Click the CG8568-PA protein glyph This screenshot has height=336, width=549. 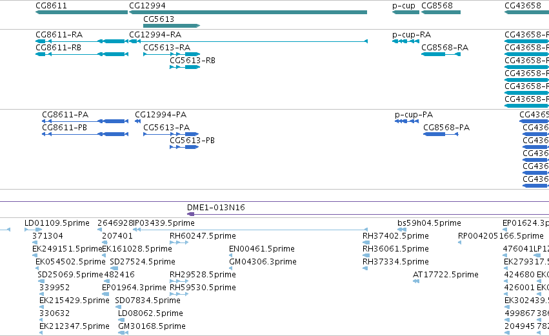tap(441, 134)
